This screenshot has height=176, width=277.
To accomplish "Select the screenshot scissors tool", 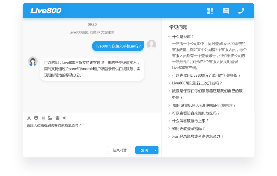I will [43, 118].
